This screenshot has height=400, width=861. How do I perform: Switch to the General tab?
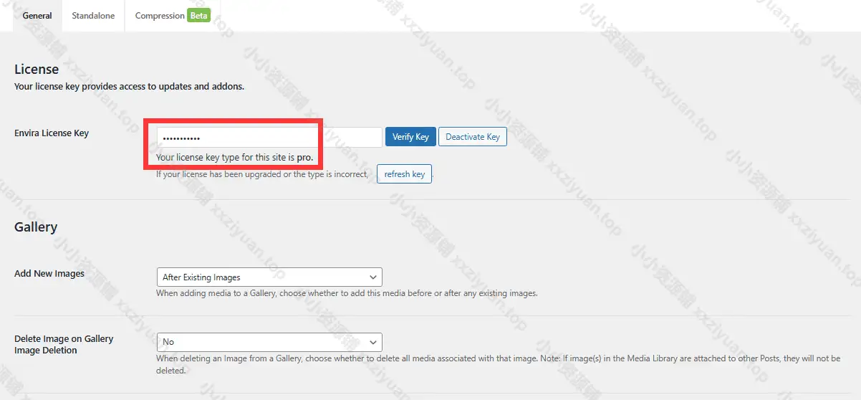37,16
